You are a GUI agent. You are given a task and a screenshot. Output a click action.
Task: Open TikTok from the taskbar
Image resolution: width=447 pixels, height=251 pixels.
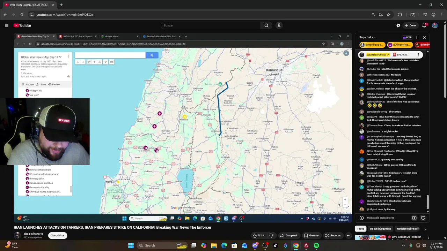[x=275, y=245]
